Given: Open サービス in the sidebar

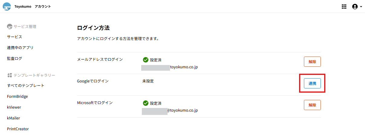Looking at the screenshot, I should pyautogui.click(x=15, y=37).
